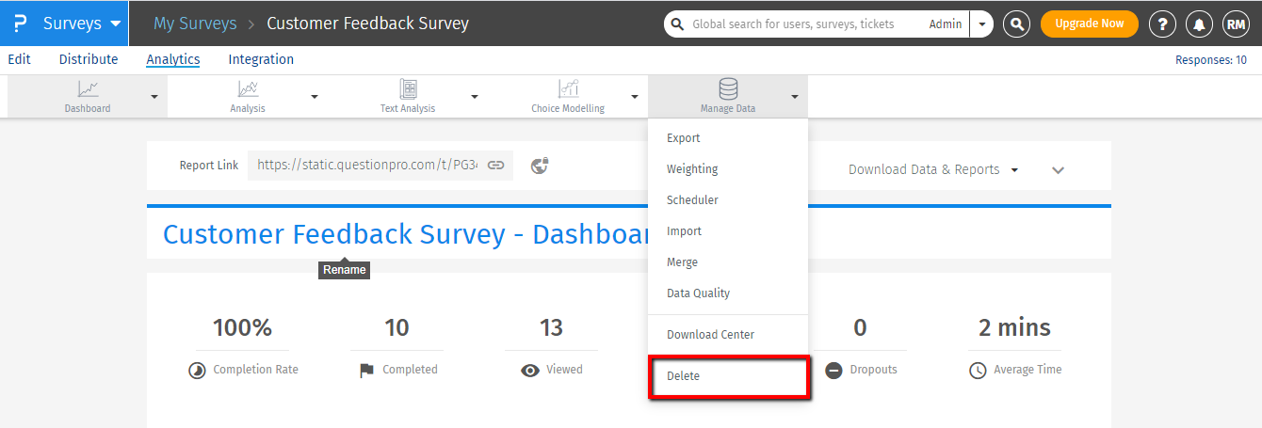Click the Average Time clock icon
Viewport: 1262px width, 428px height.
click(978, 371)
